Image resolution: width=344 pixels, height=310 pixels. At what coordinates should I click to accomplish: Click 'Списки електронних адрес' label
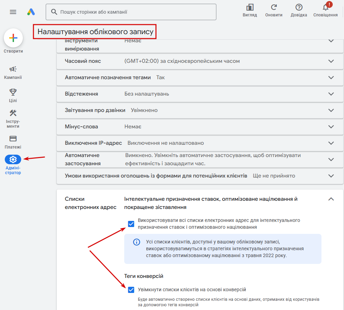pos(90,203)
